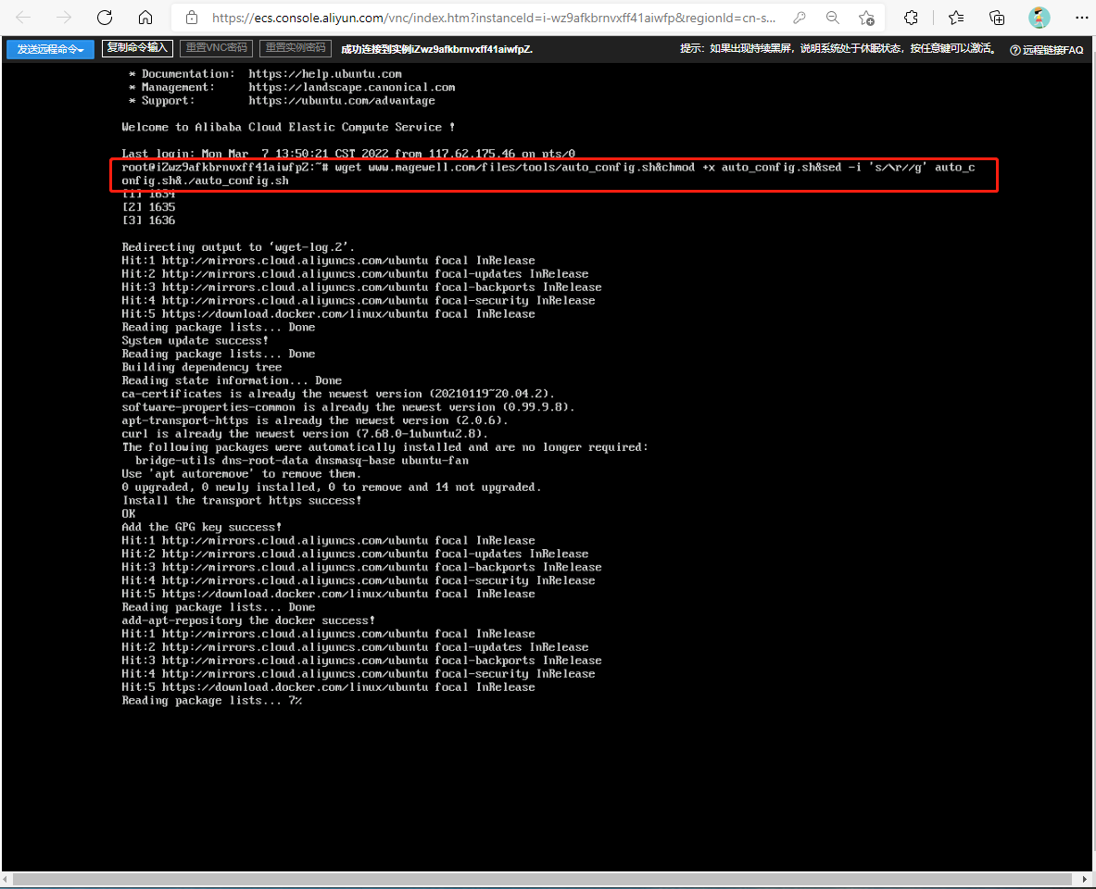Open the Collections panel
The width and height of the screenshot is (1096, 889).
(997, 18)
